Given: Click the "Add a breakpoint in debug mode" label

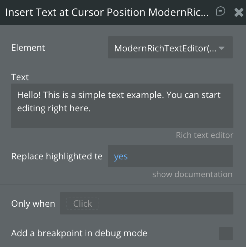Looking at the screenshot, I should [79, 233].
